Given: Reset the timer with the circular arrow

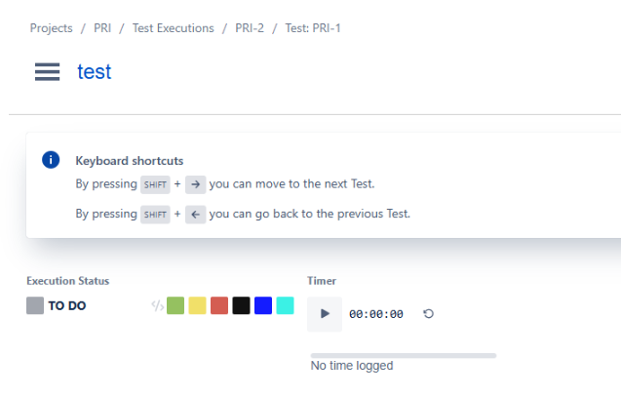Looking at the screenshot, I should click(x=428, y=314).
